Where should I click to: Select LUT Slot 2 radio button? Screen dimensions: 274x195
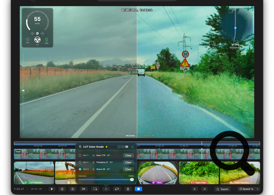pos(80,162)
